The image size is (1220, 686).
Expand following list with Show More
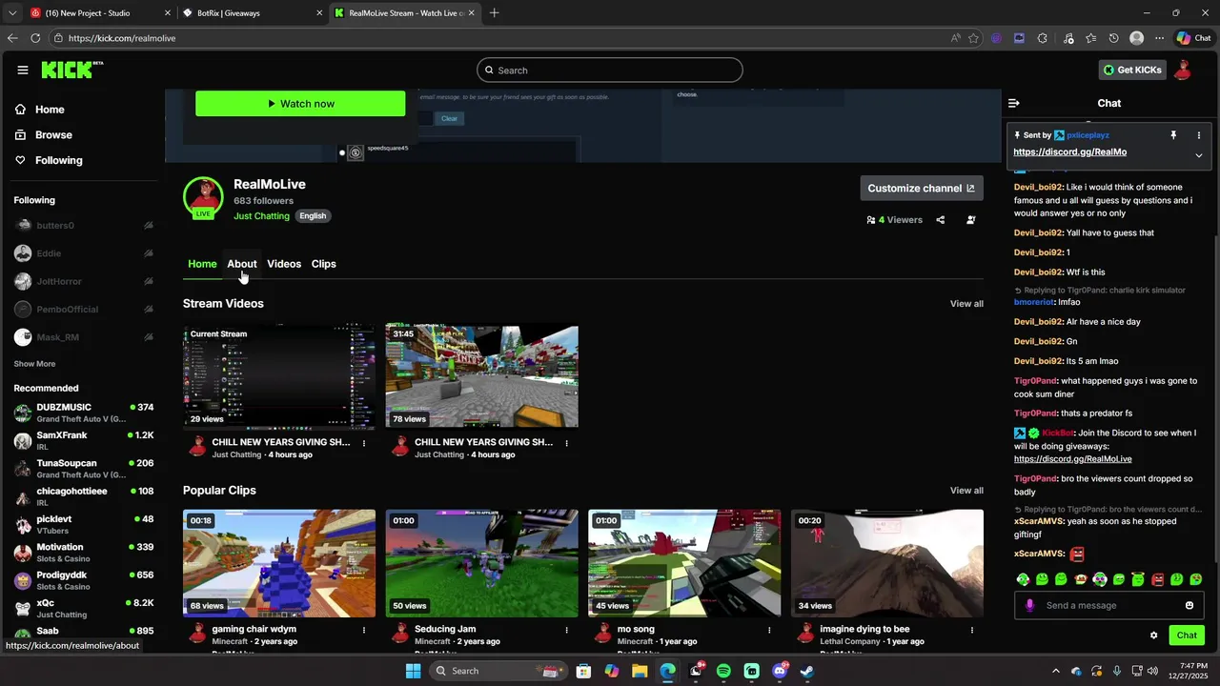(x=34, y=364)
